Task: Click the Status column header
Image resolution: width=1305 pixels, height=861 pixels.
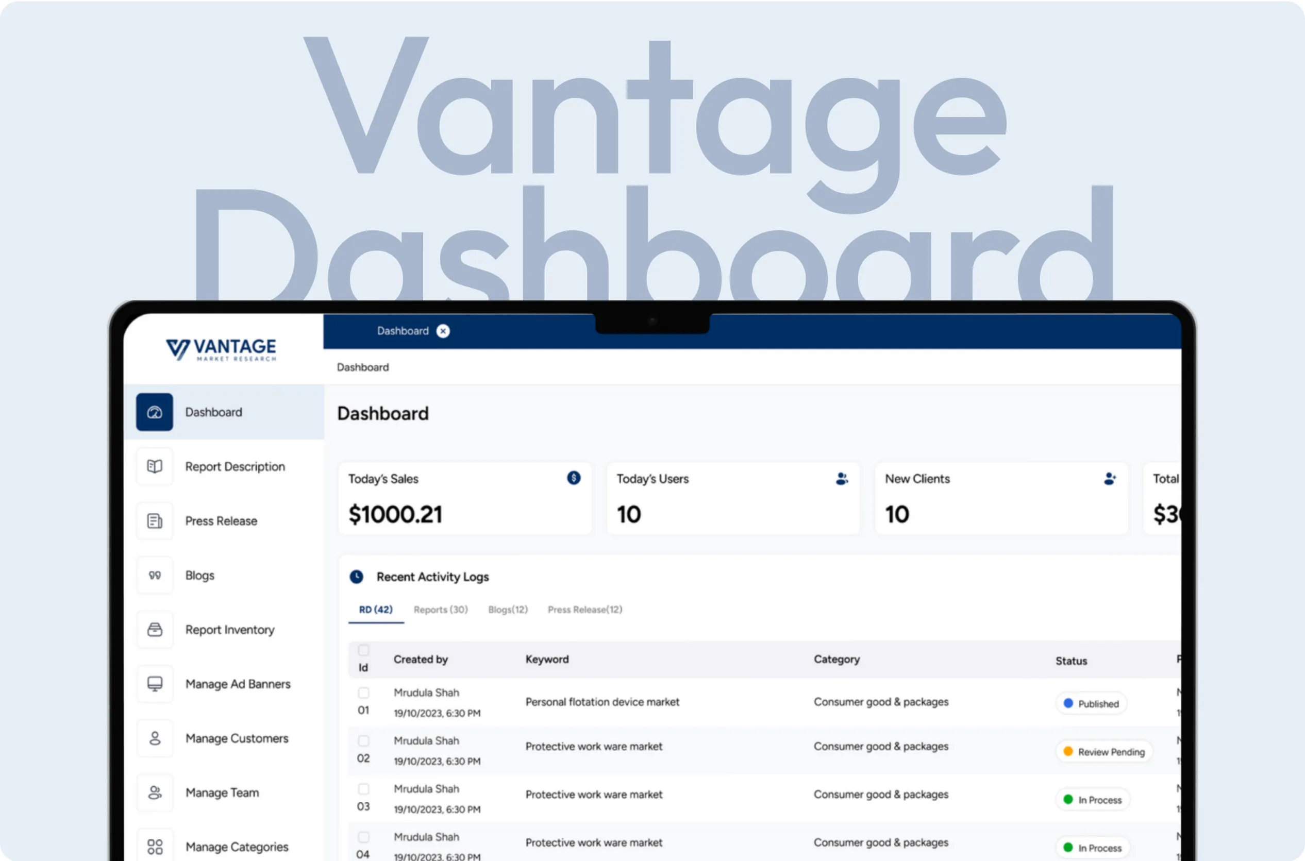Action: [1071, 661]
